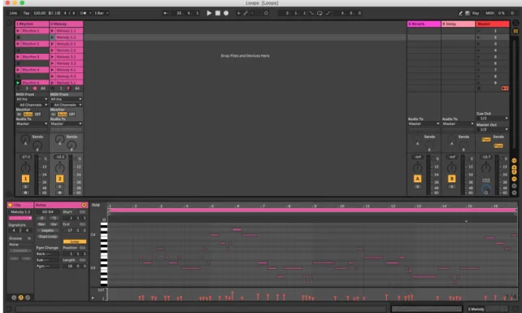Screen dimensions: 522x313
Task: Click the Rhythm track pan knob
Action: pyautogui.click(x=26, y=167)
